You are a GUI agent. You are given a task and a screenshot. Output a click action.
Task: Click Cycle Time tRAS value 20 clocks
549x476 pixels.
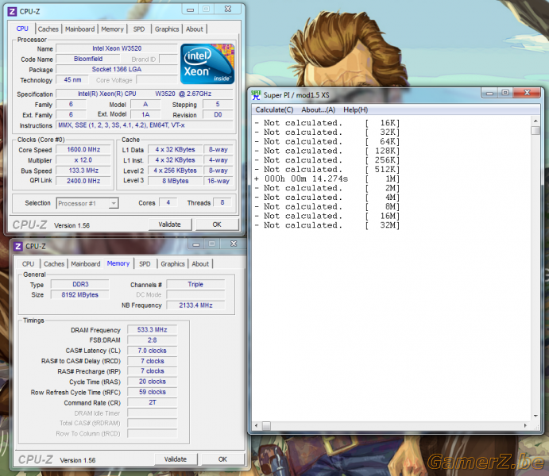click(153, 382)
